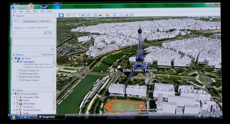Collapse the Primary Database tree node
The height and width of the screenshot is (124, 230).
[x=12, y=94]
